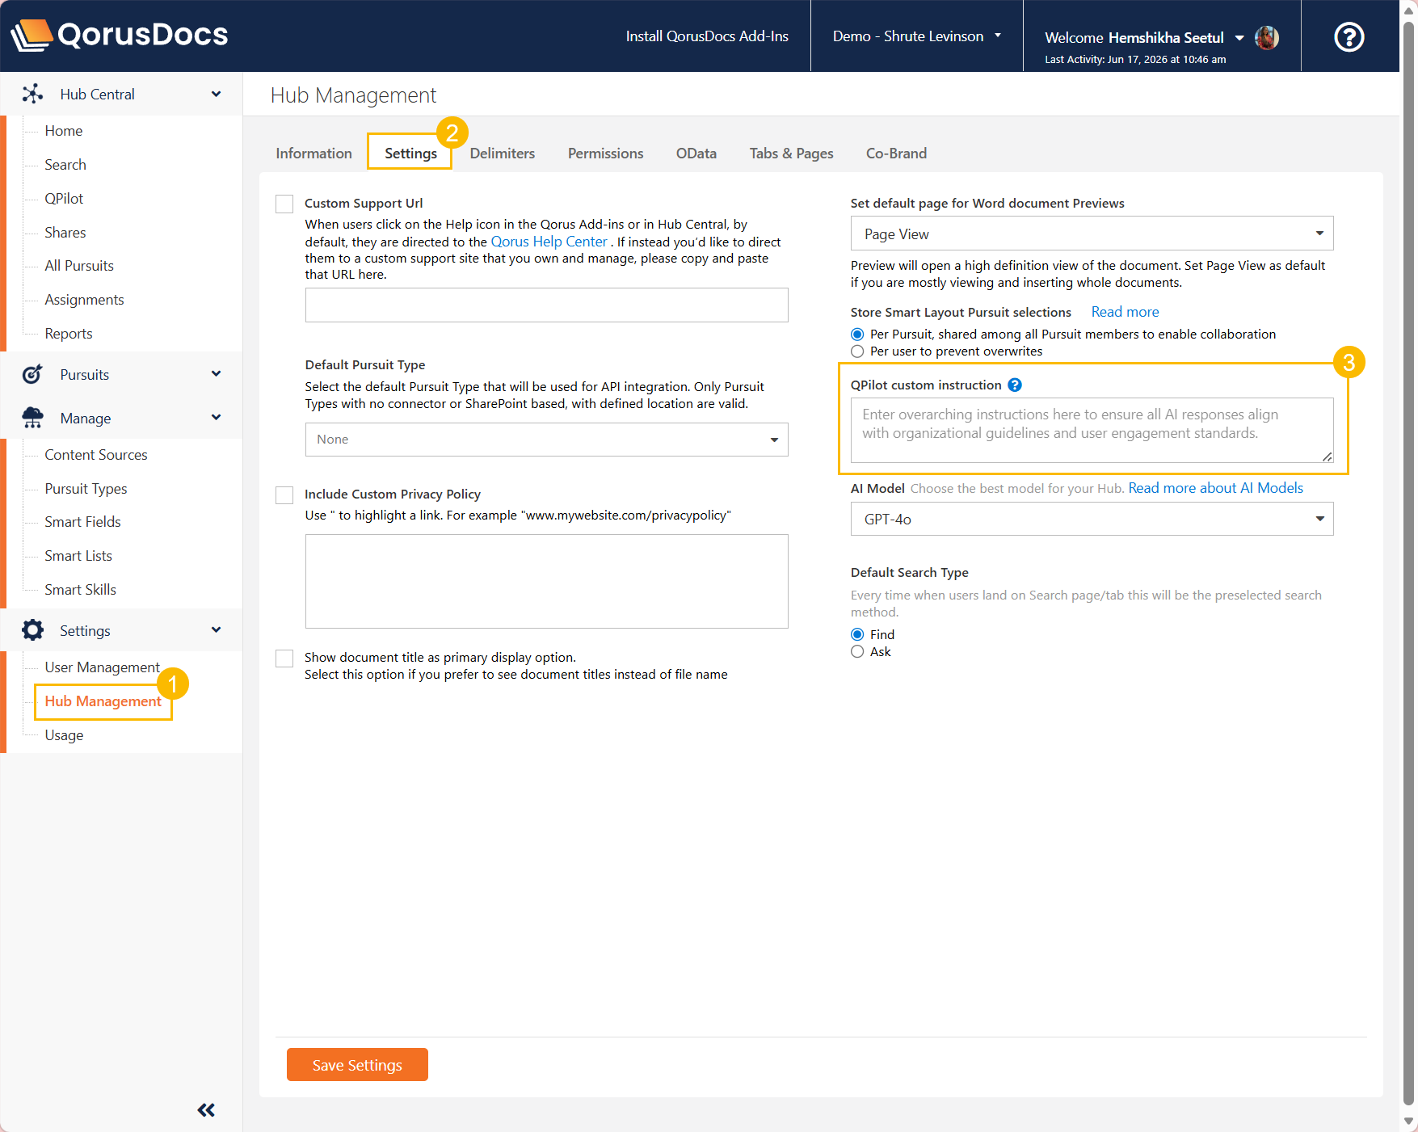1418x1132 pixels.
Task: Open the Qorus Help Center link
Action: (549, 242)
